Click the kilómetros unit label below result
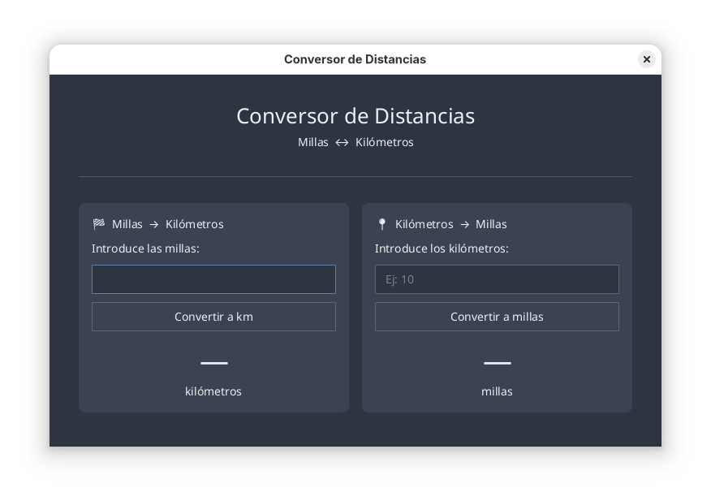 pos(213,391)
